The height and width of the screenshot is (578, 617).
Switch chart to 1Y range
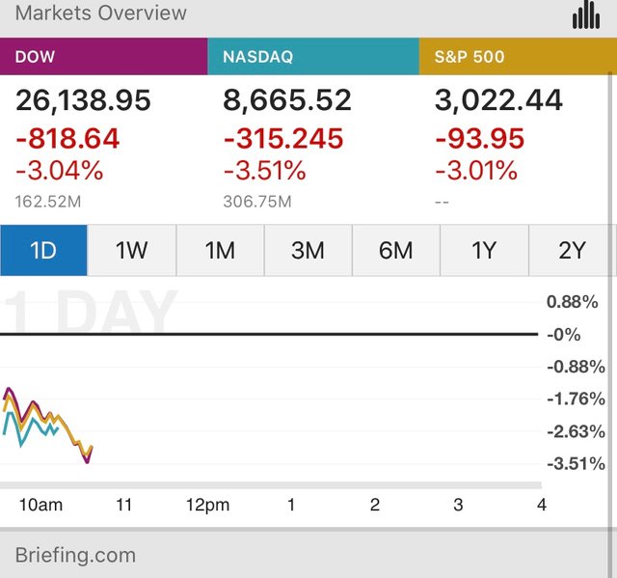pyautogui.click(x=484, y=251)
